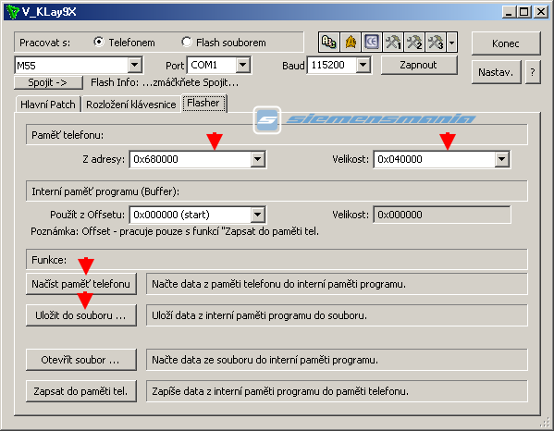The image size is (554, 431).
Task: Open the phone model M55 dropdown
Action: [135, 66]
